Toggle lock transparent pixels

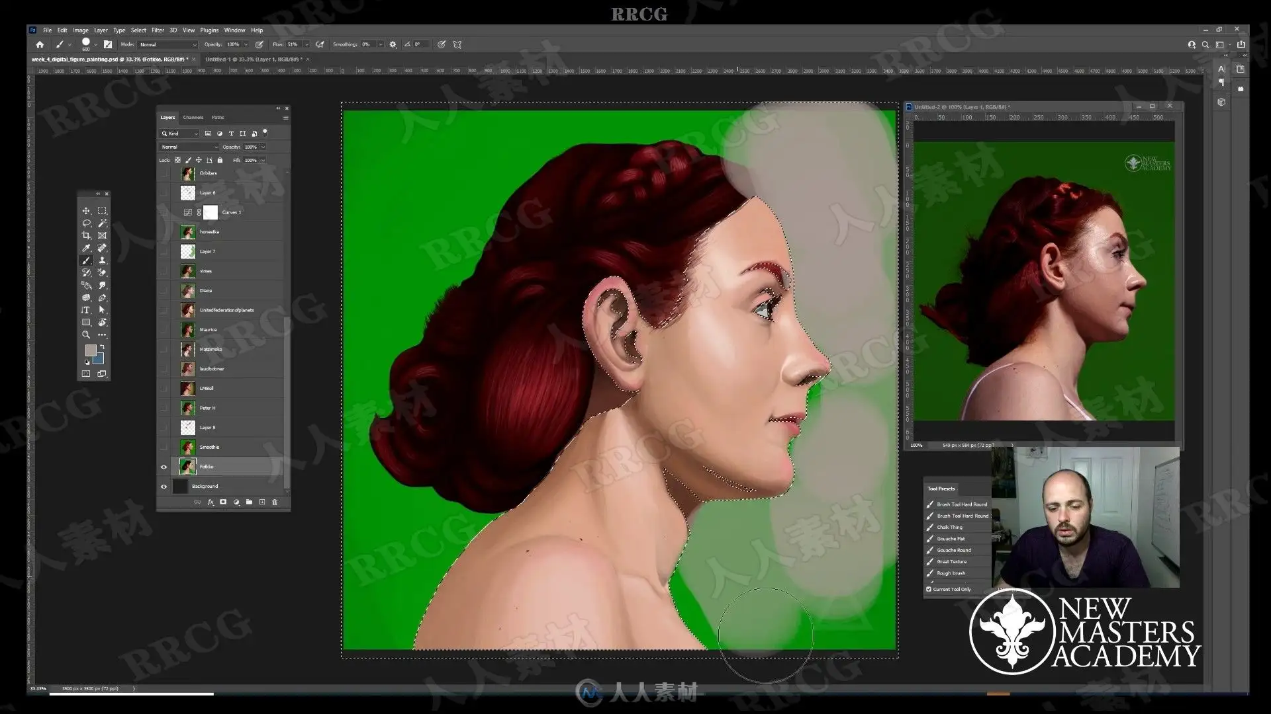[x=177, y=160]
